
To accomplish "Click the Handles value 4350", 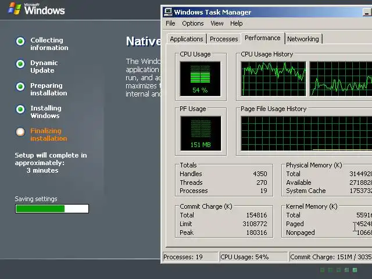I will coord(260,174).
